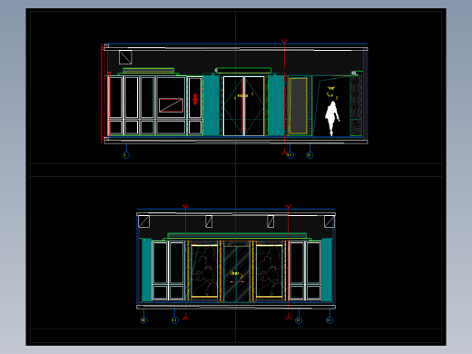Click the central glass door in lower elevation
The width and height of the screenshot is (472, 354).
coord(237,273)
